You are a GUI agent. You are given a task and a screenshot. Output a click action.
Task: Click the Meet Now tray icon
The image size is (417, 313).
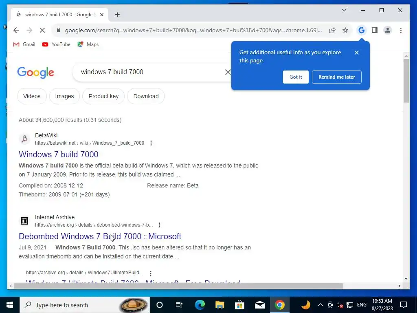[330, 305]
